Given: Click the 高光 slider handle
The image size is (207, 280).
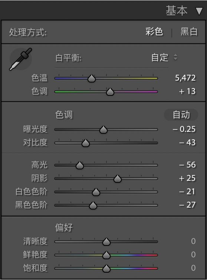Looking at the screenshot, I should tap(80, 165).
